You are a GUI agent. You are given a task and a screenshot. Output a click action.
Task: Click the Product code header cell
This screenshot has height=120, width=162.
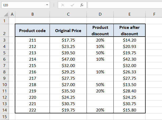click(x=32, y=30)
